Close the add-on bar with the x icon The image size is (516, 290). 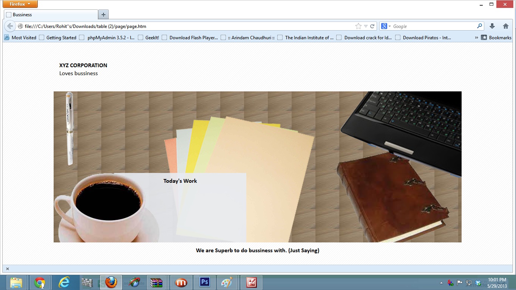7,269
